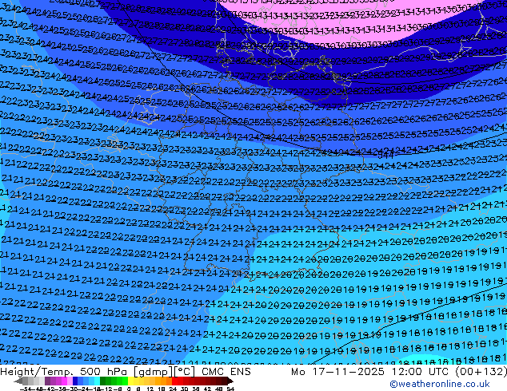Click the date 'Mo 17-11-2025'

pos(337,372)
